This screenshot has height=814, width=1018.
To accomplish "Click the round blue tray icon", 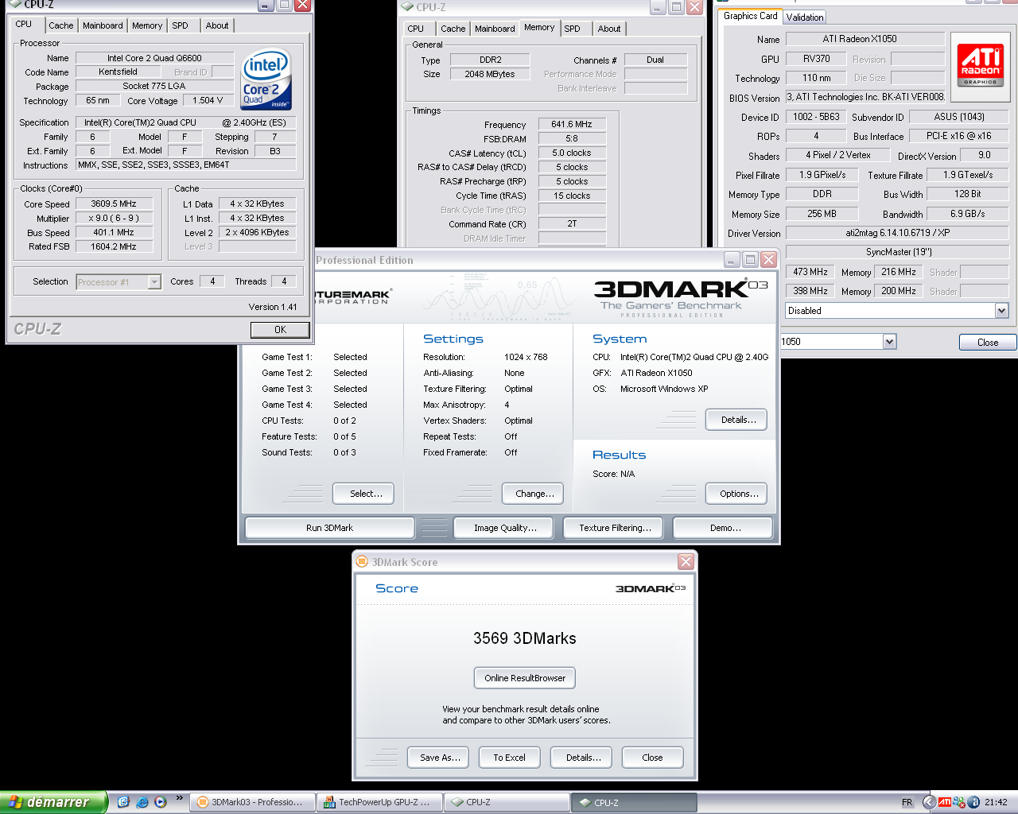I will click(973, 802).
